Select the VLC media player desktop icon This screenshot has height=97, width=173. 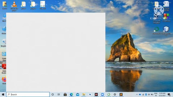click(x=14, y=6)
